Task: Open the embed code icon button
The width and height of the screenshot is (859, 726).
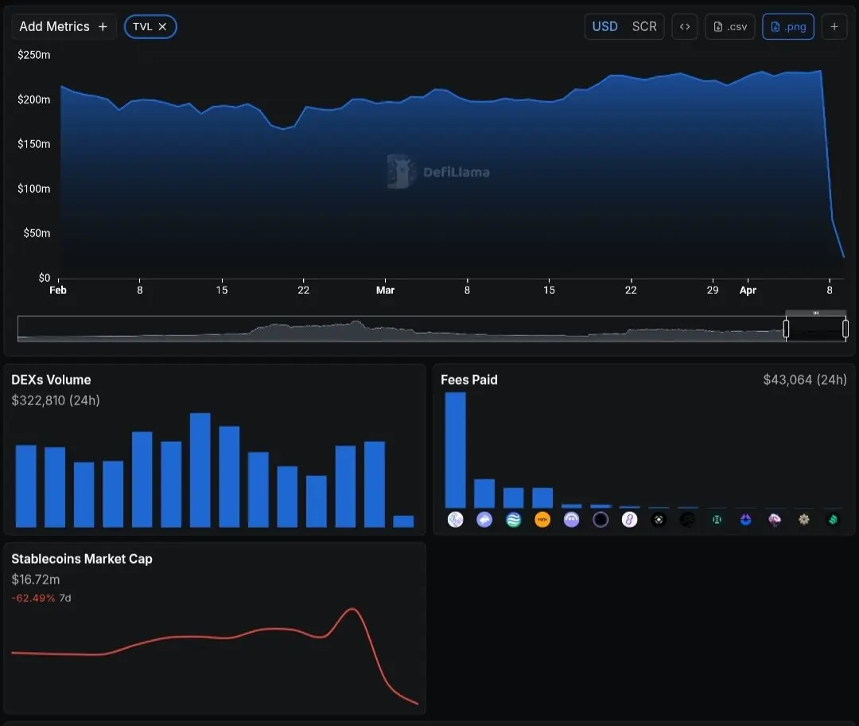Action: pyautogui.click(x=685, y=27)
